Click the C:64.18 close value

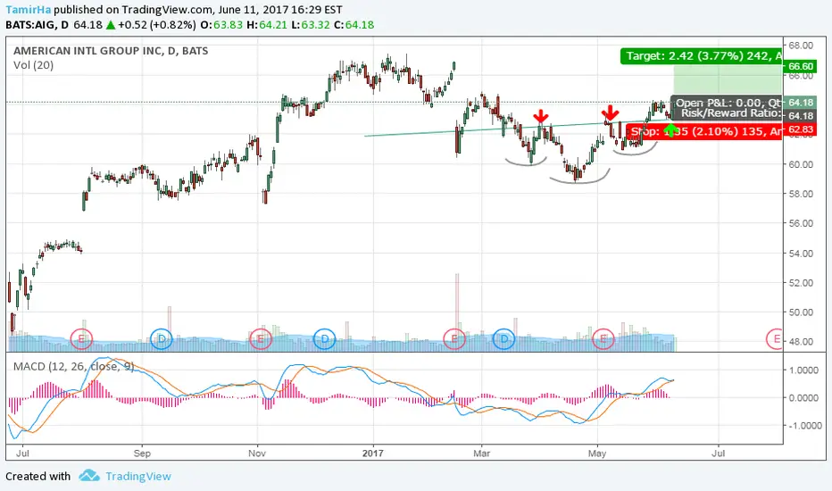(354, 25)
